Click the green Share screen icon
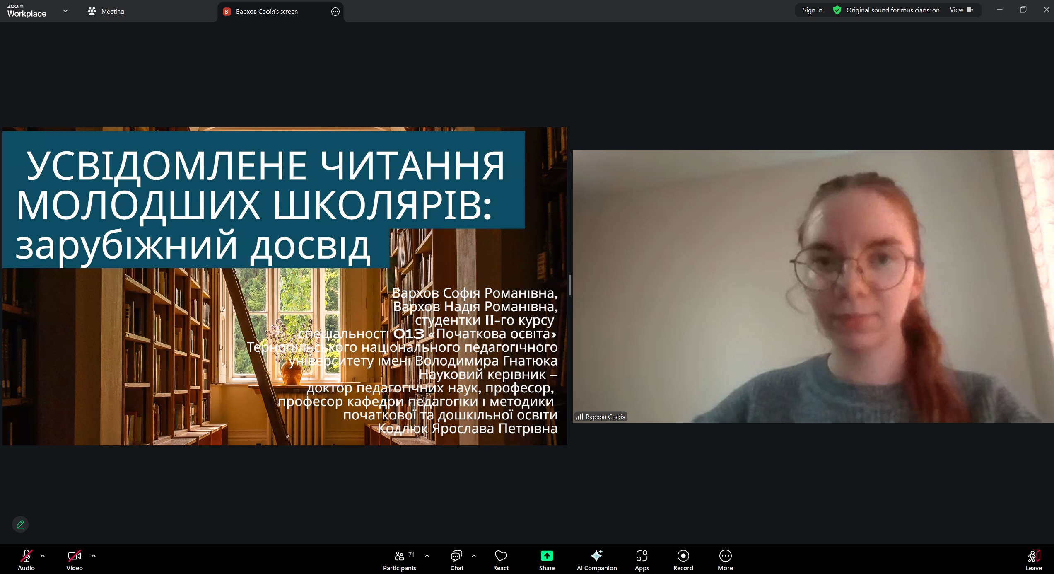 547,556
